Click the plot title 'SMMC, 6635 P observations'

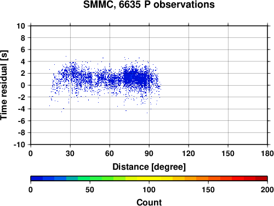149,4
